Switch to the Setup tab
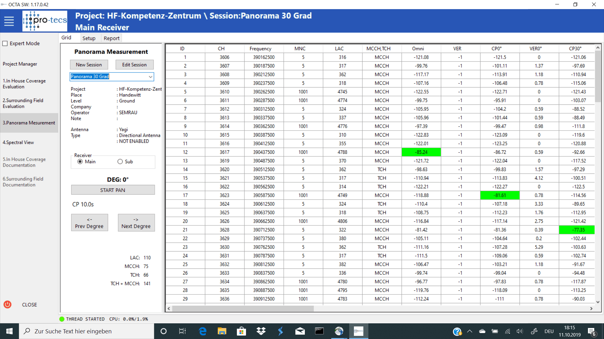604x339 pixels. 89,38
